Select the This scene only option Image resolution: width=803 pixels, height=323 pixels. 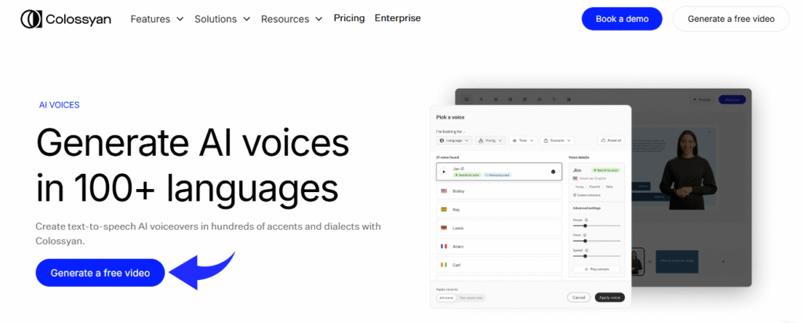471,297
